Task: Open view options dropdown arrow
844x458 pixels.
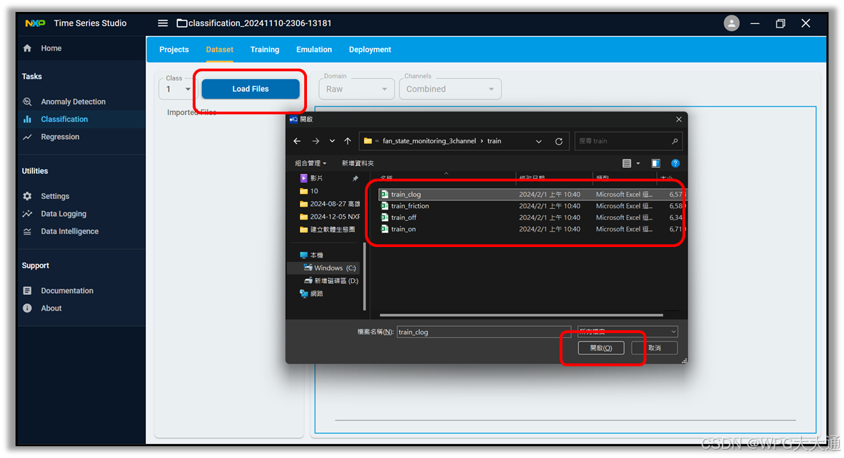Action: (x=639, y=163)
